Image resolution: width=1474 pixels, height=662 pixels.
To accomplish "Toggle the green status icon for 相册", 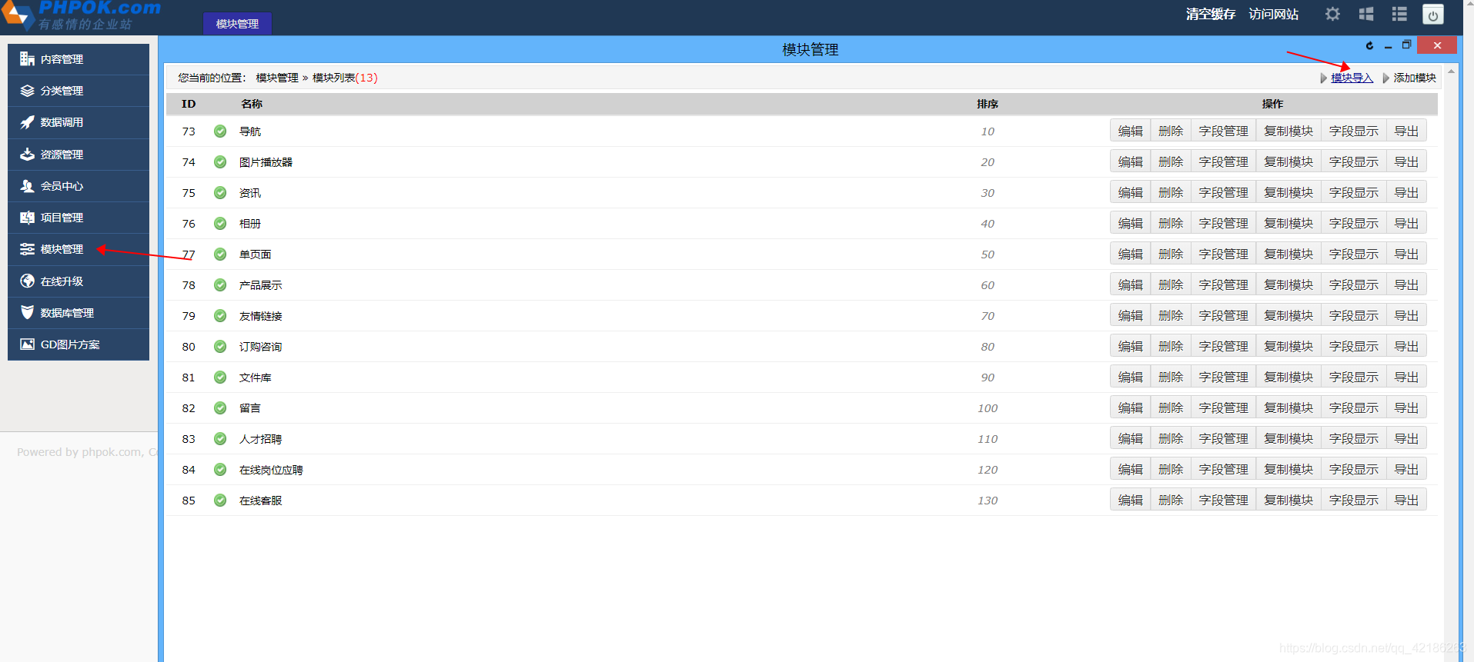I will (220, 224).
